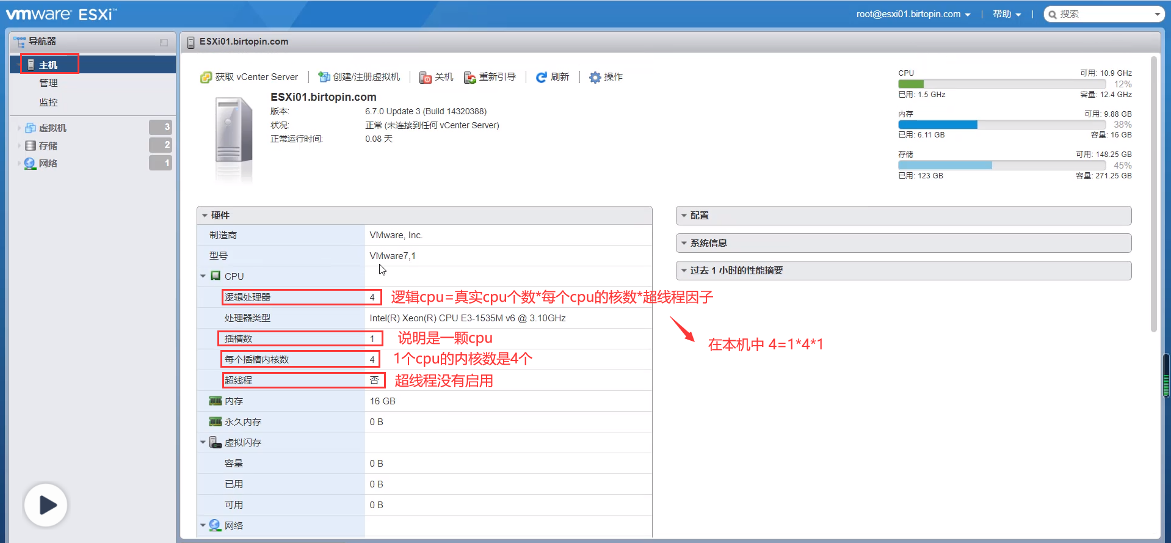
Task: Expand the 网络 navigator node arrow
Action: coord(19,163)
